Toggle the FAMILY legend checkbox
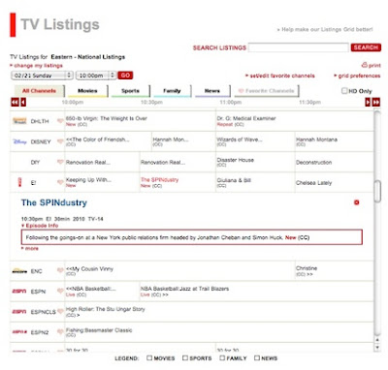The image size is (388, 370). 222,357
